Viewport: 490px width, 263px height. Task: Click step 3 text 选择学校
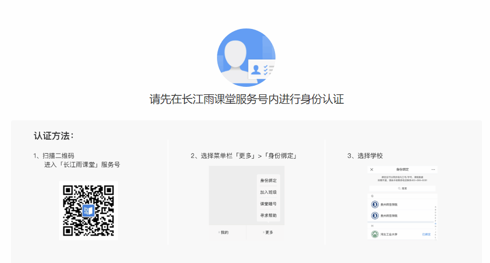pyautogui.click(x=365, y=156)
